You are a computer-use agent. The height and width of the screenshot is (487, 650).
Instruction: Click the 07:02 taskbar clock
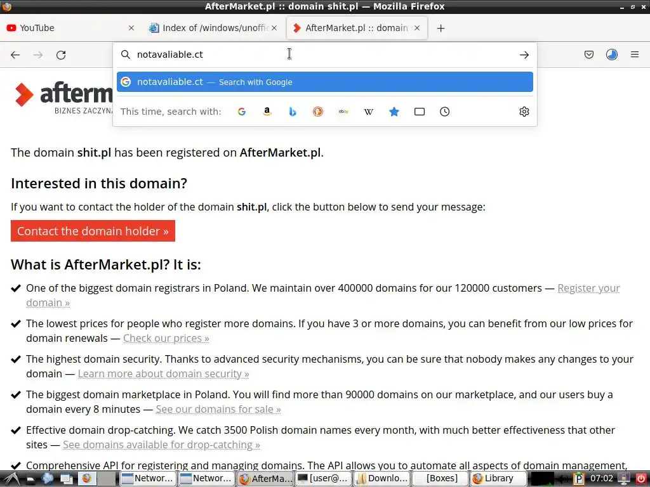601,479
